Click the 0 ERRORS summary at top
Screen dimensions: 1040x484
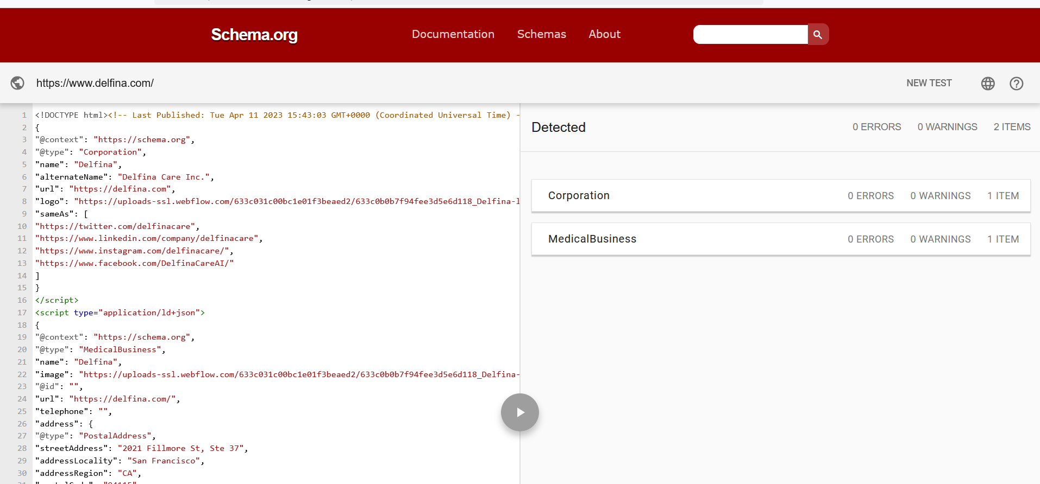point(876,127)
